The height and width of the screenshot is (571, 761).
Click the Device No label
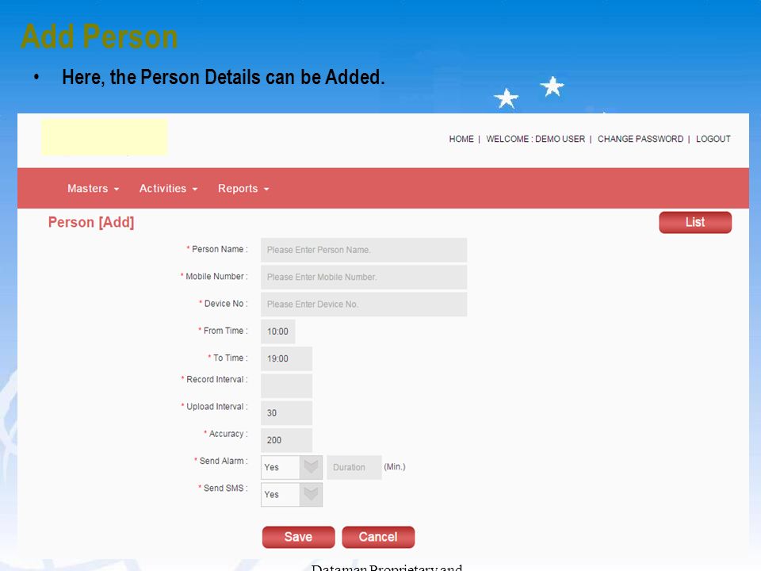224,304
